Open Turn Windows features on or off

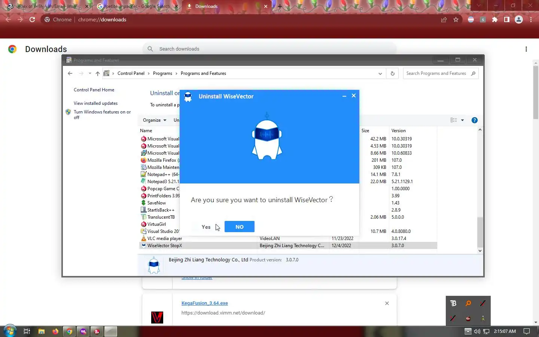click(x=102, y=115)
